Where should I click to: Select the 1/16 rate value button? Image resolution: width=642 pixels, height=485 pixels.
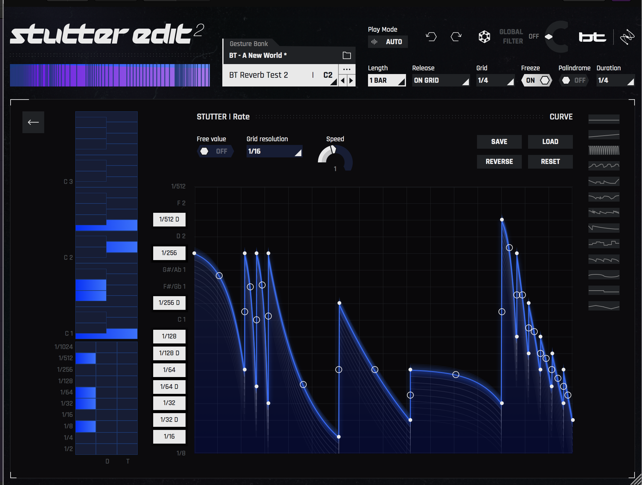[x=169, y=436]
